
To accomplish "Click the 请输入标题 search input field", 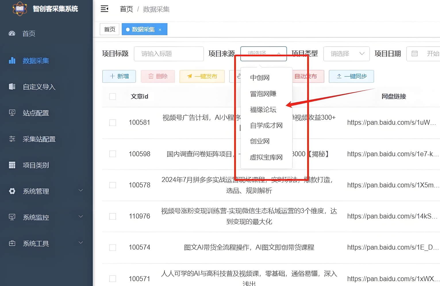I will click(169, 54).
